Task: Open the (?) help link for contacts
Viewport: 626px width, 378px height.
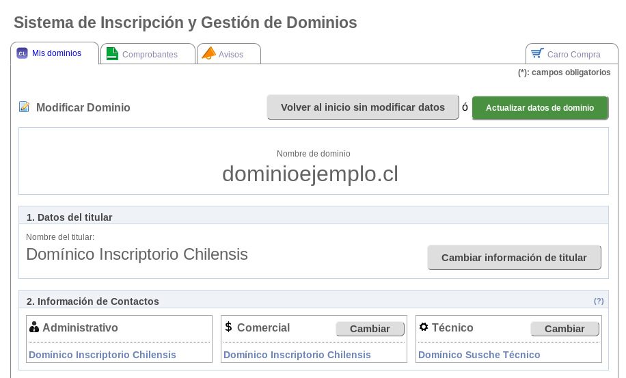Action: pos(599,301)
